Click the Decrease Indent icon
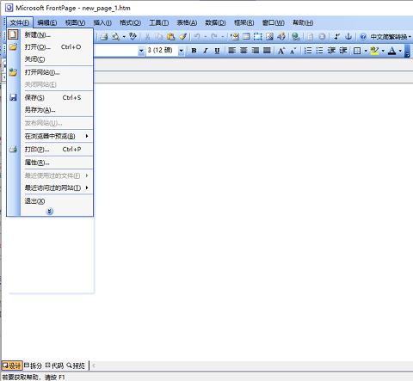Image resolution: width=413 pixels, height=381 pixels. (331, 51)
